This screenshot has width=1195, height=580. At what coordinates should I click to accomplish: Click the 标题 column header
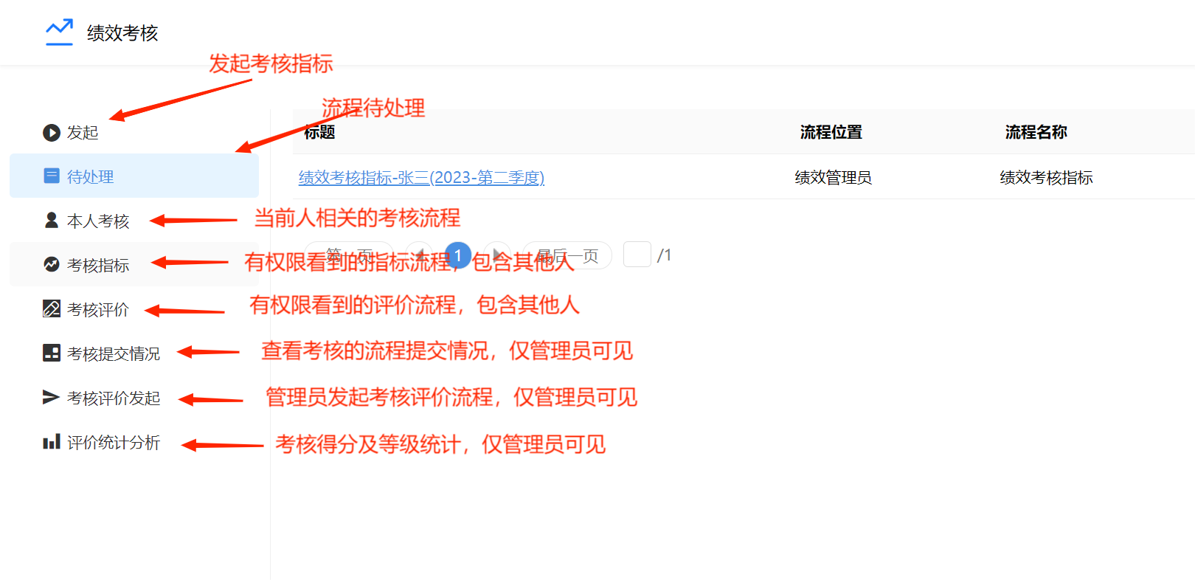tap(319, 132)
